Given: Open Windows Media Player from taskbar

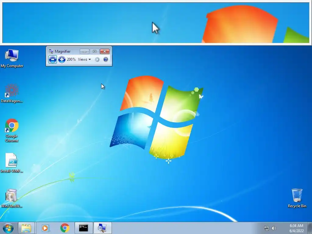Looking at the screenshot, I should point(46,228).
